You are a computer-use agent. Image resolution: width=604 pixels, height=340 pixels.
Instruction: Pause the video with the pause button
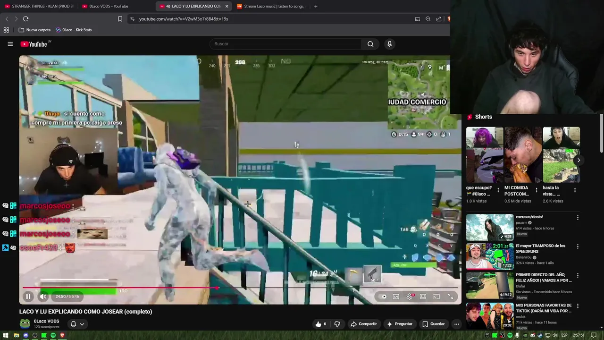pos(28,297)
